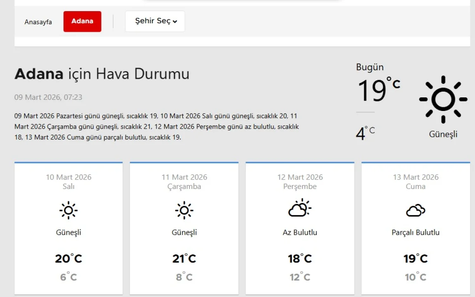Open the Şehir Seç dropdown

pyautogui.click(x=155, y=21)
